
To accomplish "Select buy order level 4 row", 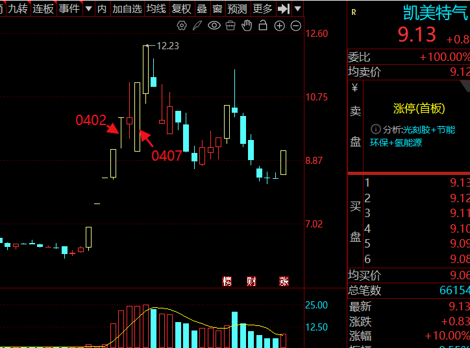I will click(x=417, y=229).
